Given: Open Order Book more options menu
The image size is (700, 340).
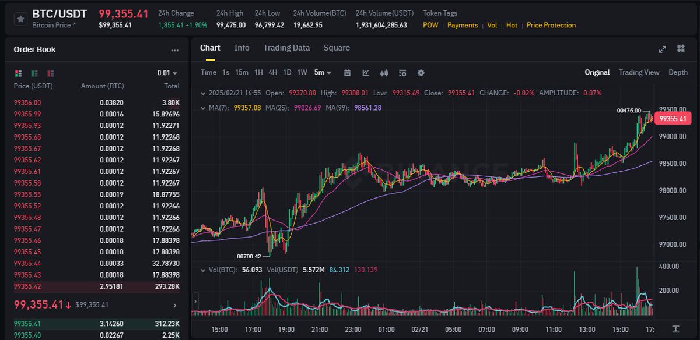Looking at the screenshot, I should [174, 50].
